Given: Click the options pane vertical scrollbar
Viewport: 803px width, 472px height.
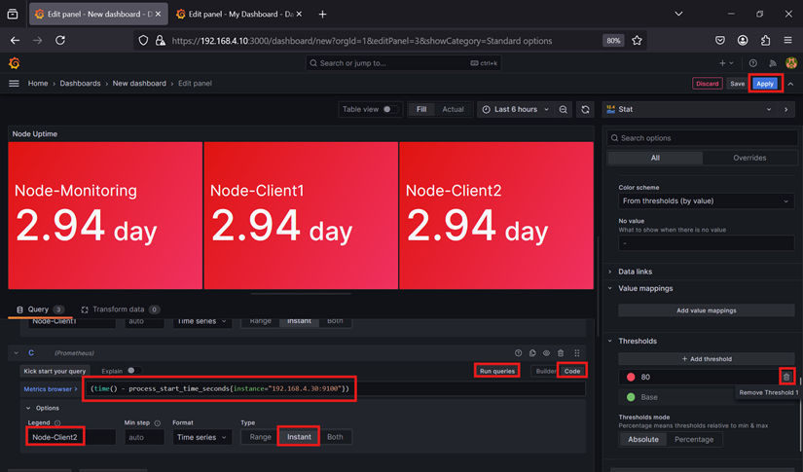Looking at the screenshot, I should tap(800, 415).
